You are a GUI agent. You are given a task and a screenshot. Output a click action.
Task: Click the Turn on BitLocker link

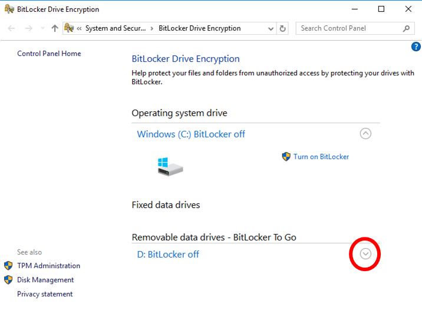coord(321,157)
